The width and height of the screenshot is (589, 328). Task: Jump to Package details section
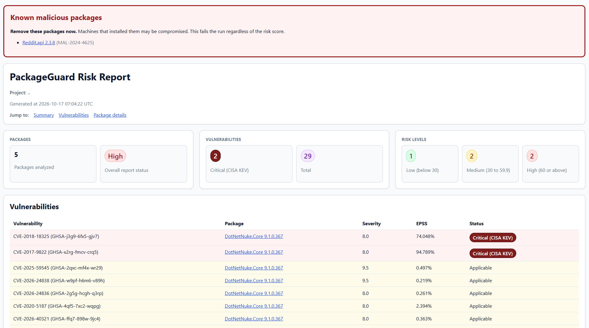coord(110,115)
